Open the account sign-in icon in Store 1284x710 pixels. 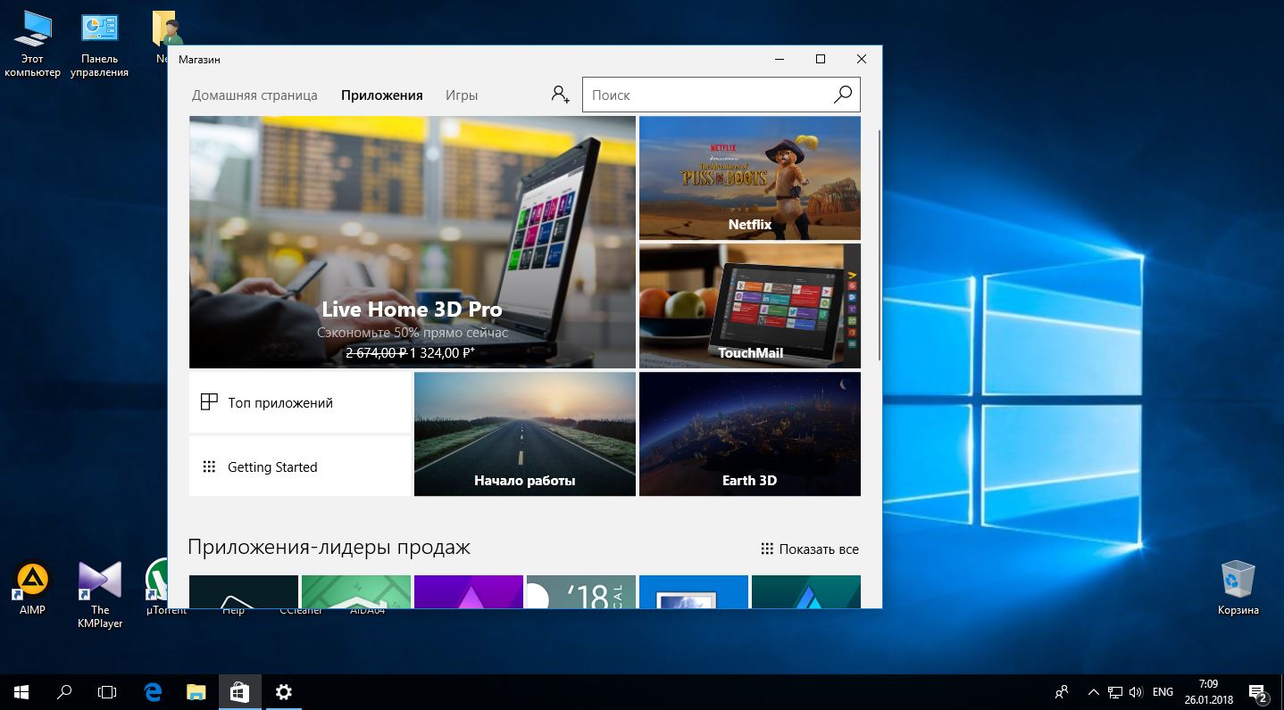click(x=560, y=95)
